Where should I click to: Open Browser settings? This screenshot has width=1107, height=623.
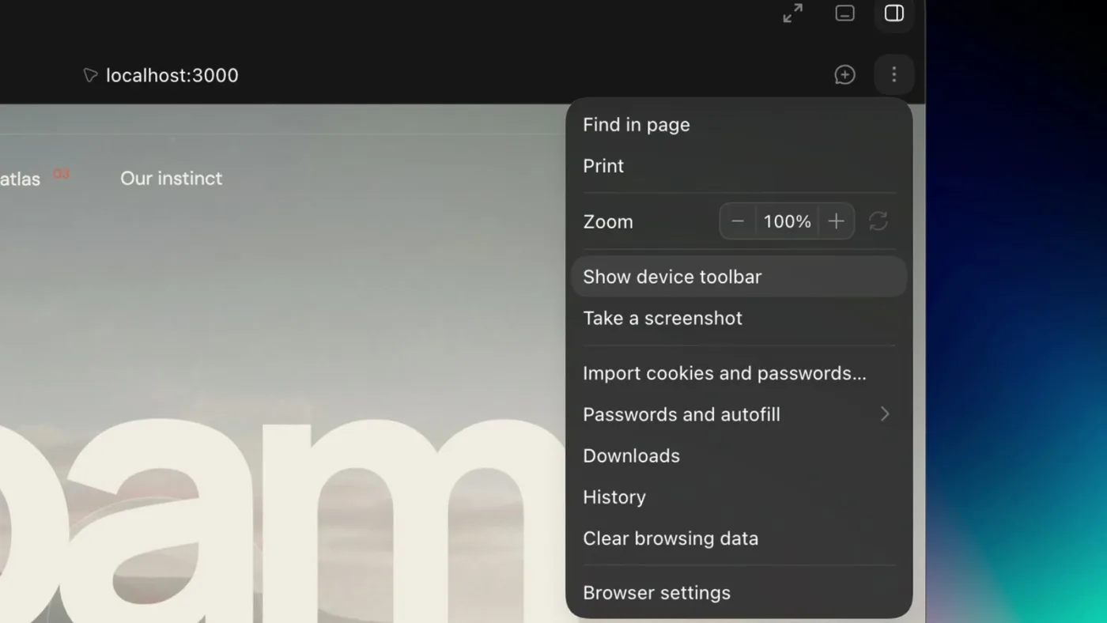[x=739, y=593]
